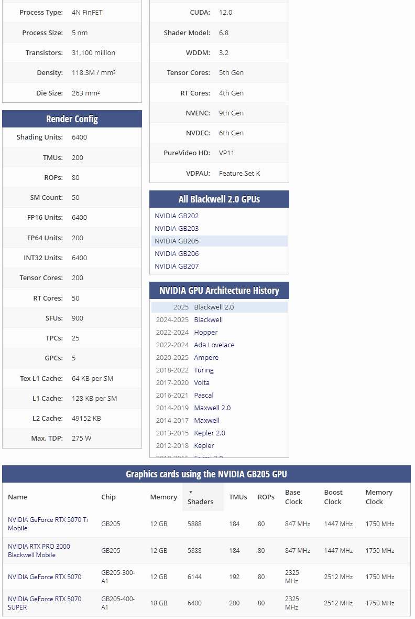Select the L2 Cache value 49152 KB

86,419
